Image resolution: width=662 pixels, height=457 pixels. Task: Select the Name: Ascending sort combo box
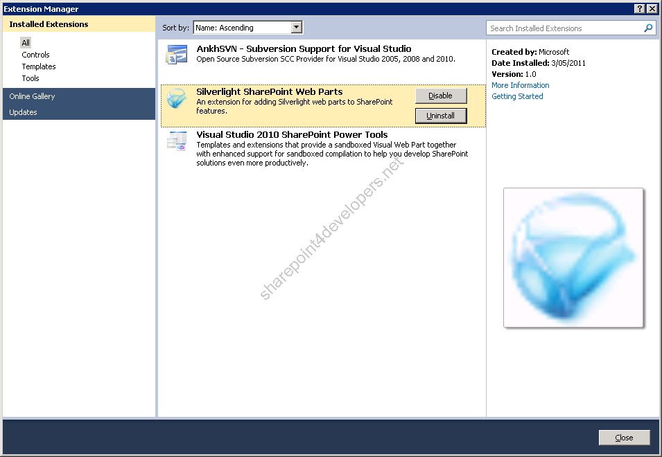pyautogui.click(x=248, y=28)
